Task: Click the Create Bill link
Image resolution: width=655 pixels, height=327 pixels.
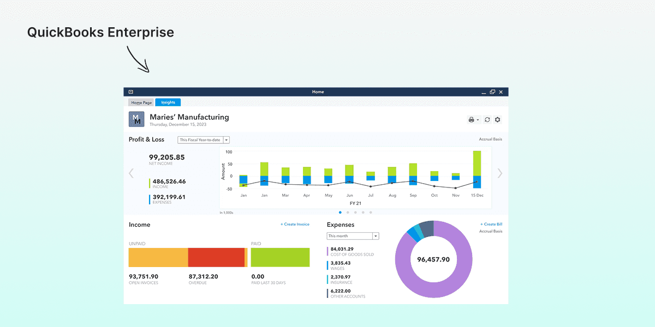Action: tap(491, 224)
